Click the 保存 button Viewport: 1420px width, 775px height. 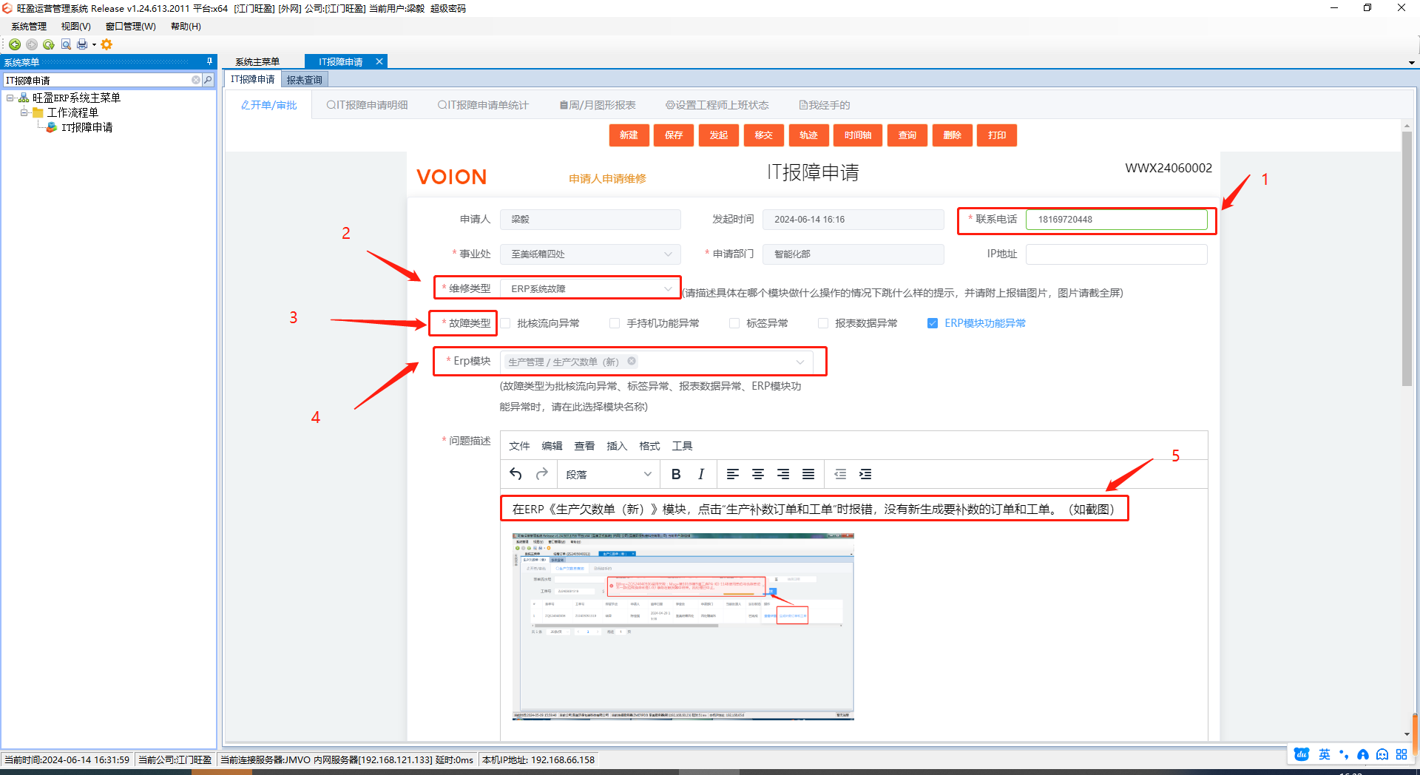674,135
